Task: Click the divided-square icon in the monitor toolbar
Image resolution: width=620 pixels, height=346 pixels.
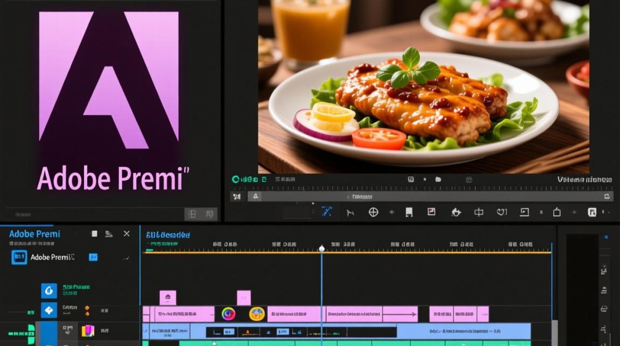Action: [479, 212]
